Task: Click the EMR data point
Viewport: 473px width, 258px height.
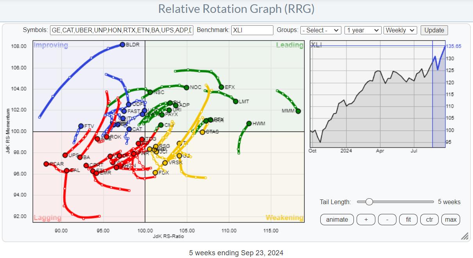Action: [x=96, y=173]
